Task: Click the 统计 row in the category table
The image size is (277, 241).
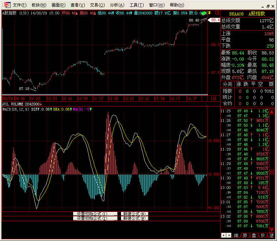Action: point(247,98)
